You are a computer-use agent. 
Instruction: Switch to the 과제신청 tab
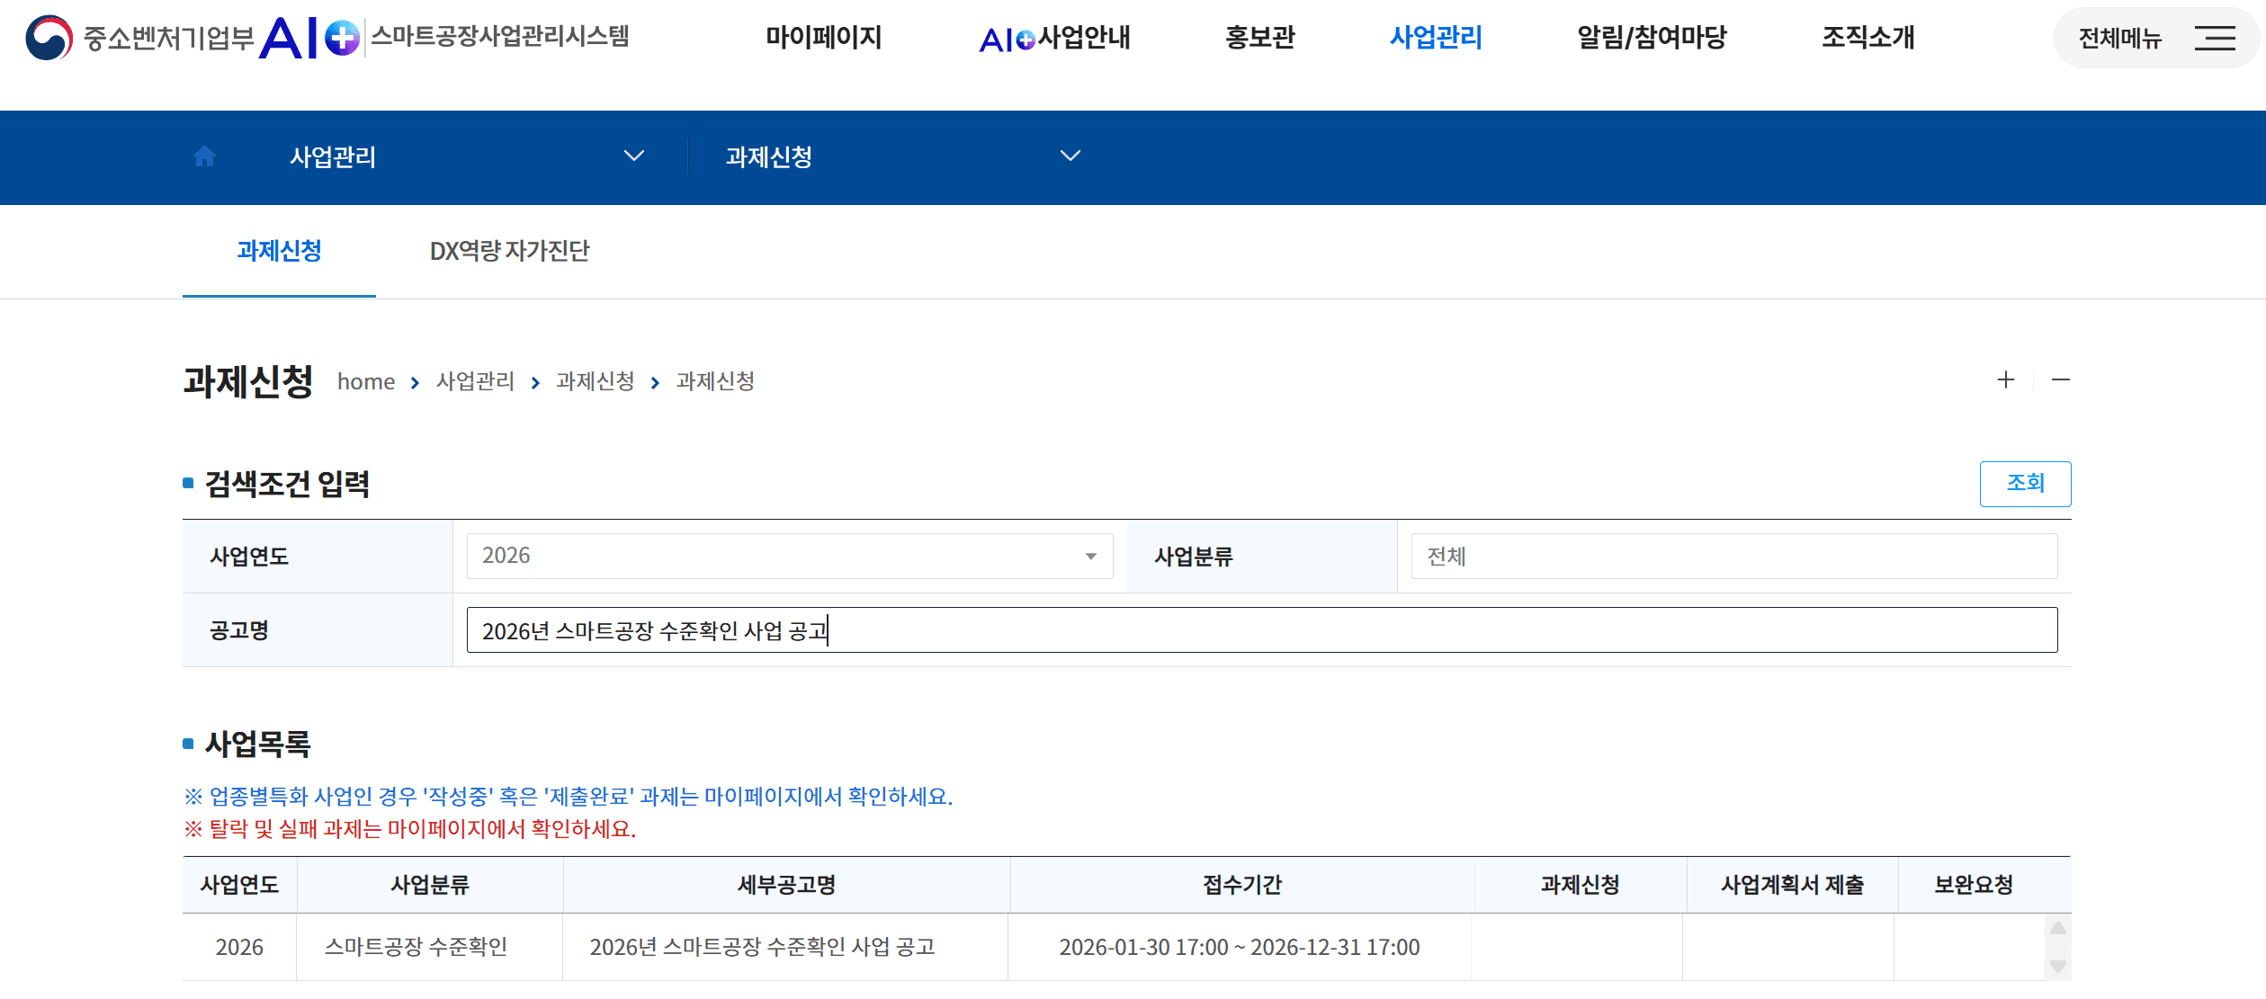[x=279, y=251]
